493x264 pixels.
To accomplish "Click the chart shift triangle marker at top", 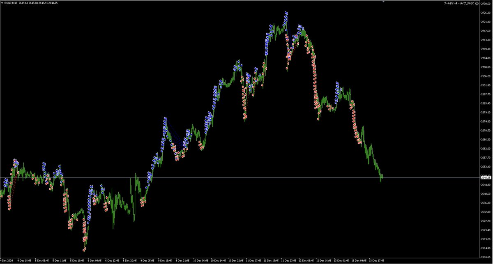I will pyautogui.click(x=384, y=1).
